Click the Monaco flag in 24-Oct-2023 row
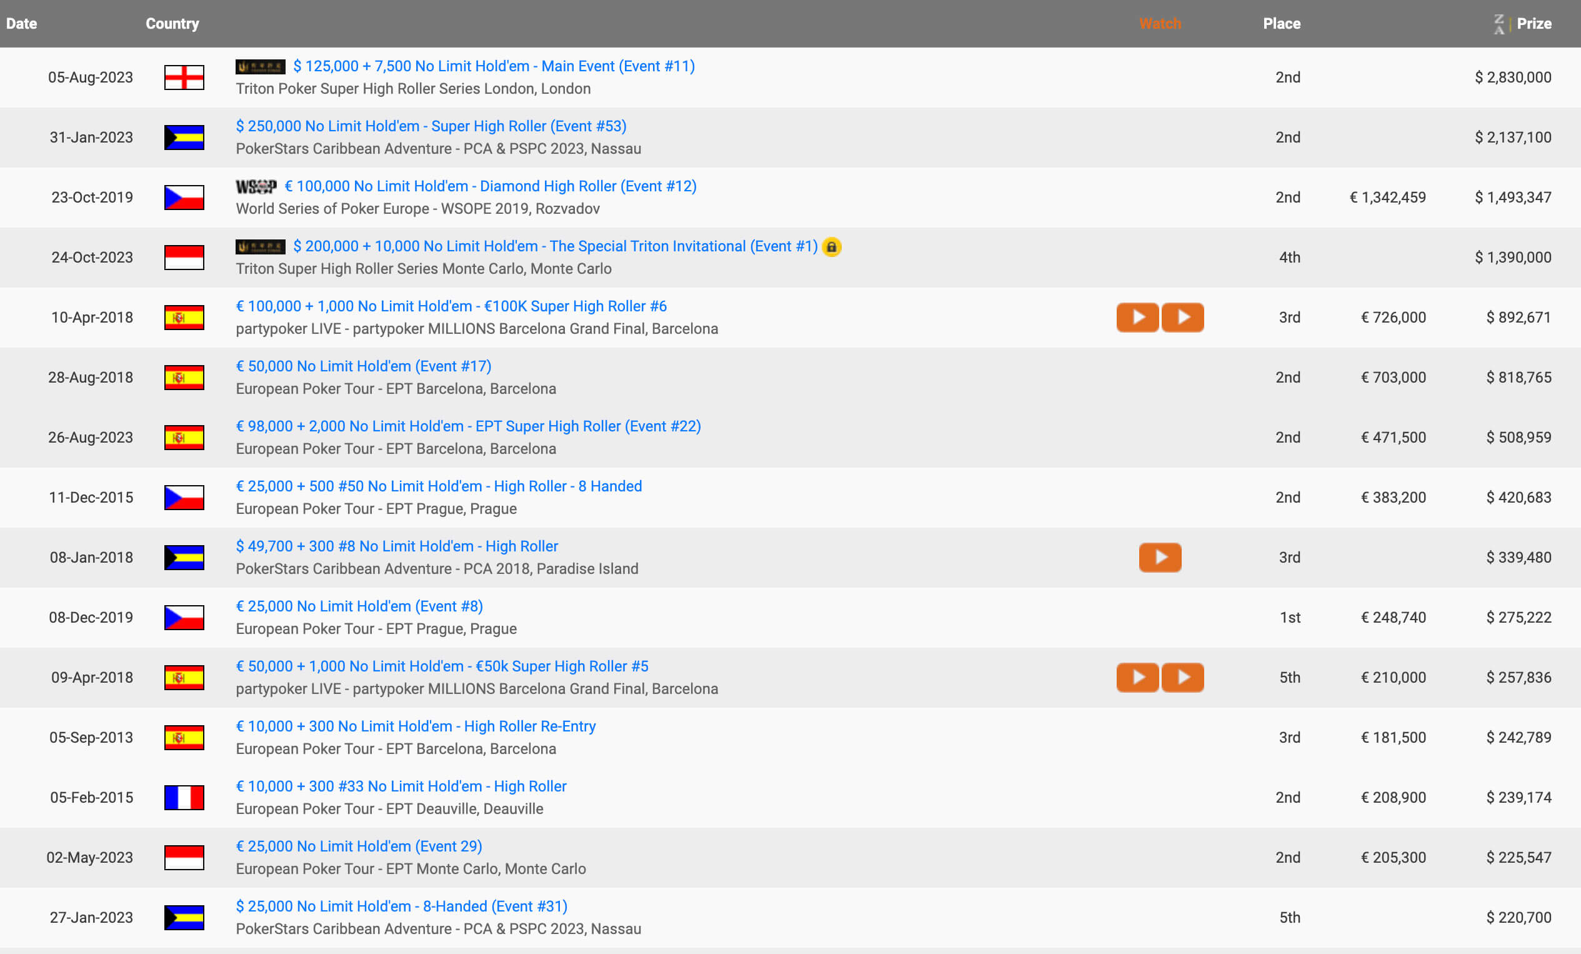 tap(184, 258)
